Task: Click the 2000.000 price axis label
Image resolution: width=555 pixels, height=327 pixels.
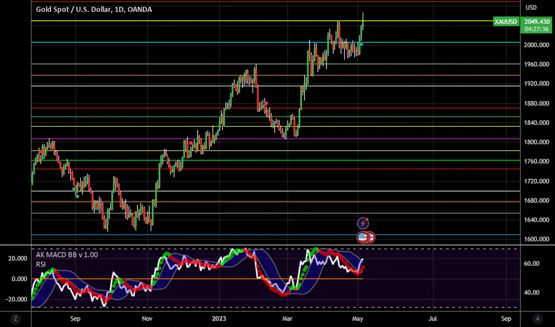Action: (x=537, y=45)
